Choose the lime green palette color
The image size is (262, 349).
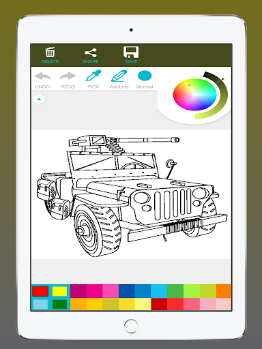point(192,291)
